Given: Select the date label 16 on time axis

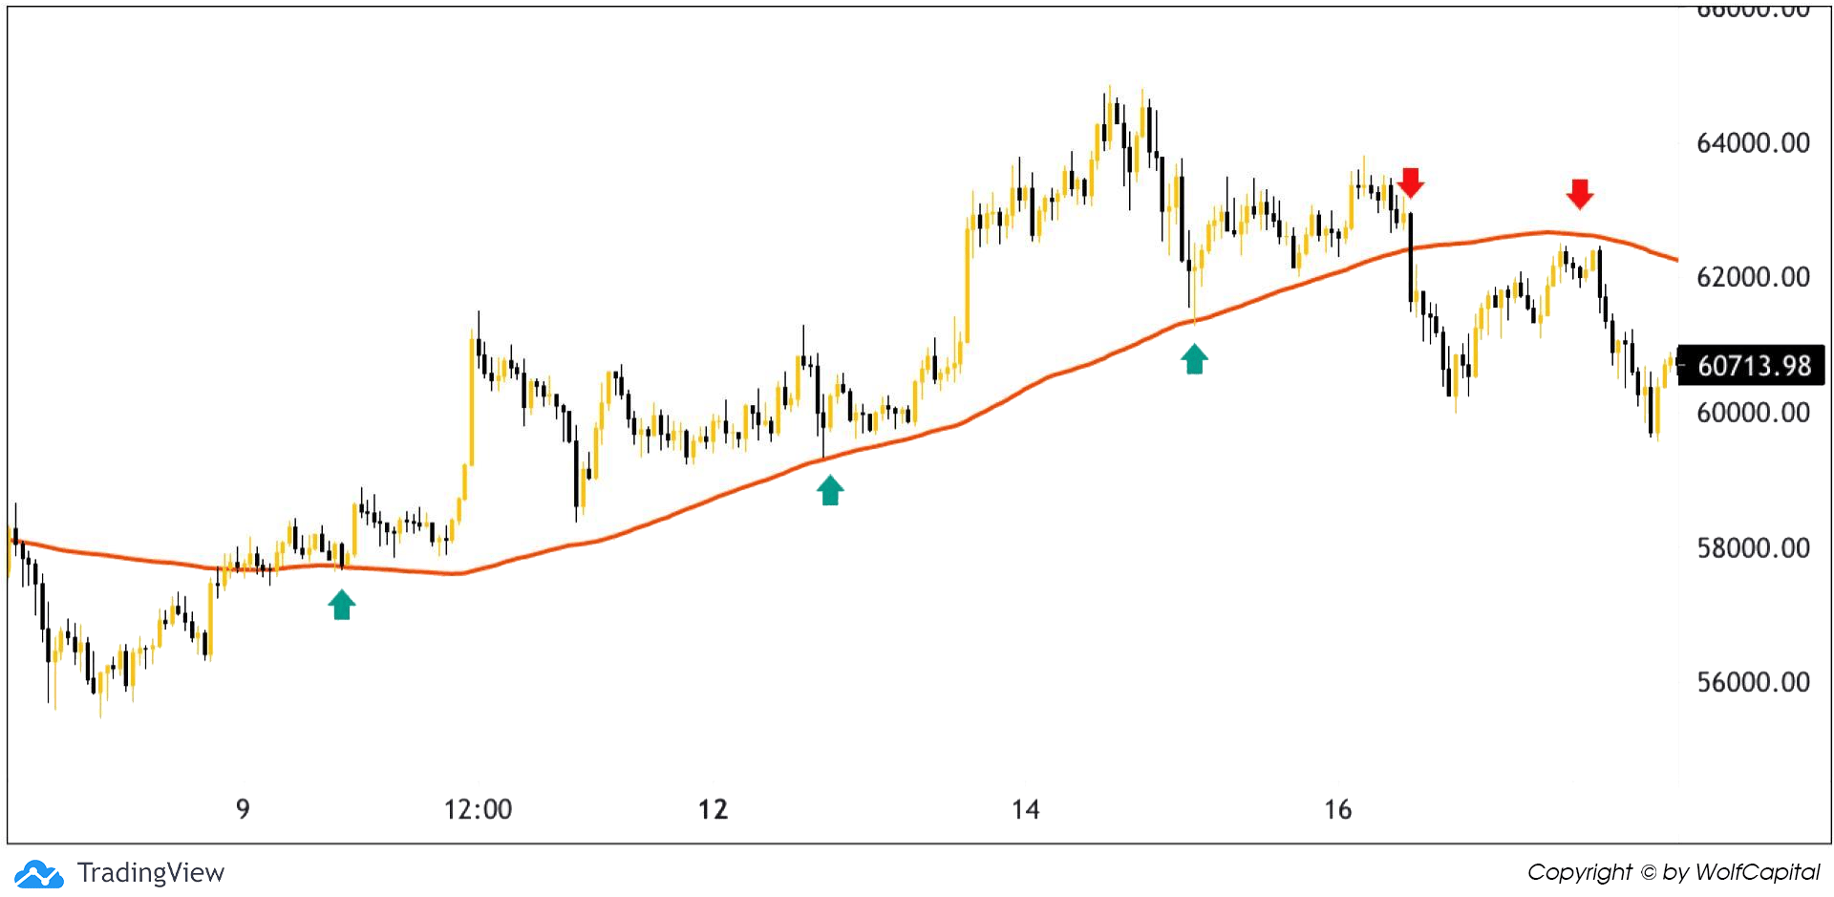Looking at the screenshot, I should pos(1337,809).
